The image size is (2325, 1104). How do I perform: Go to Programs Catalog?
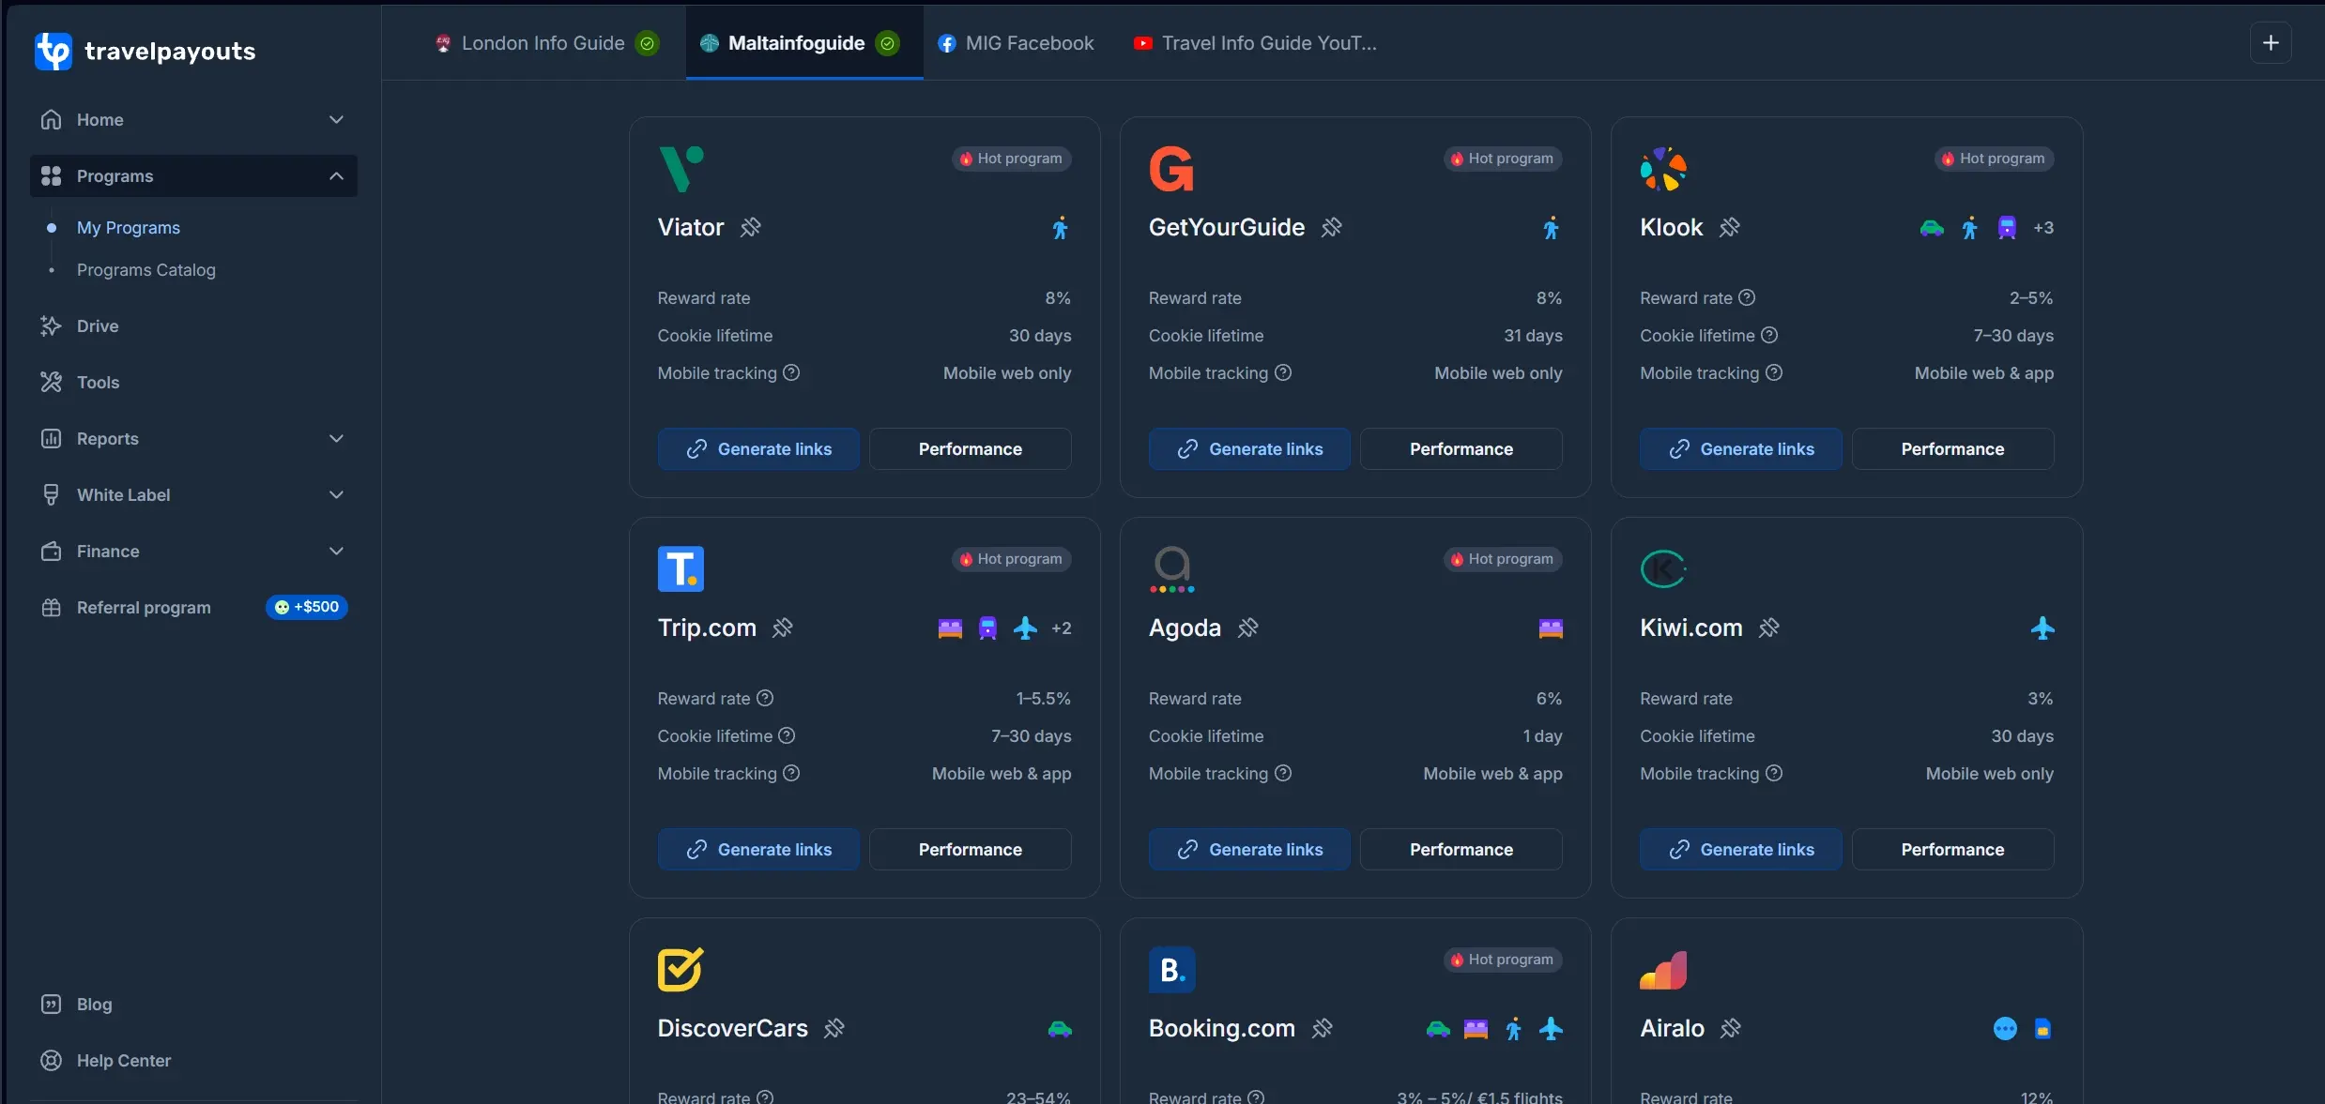pyautogui.click(x=146, y=270)
